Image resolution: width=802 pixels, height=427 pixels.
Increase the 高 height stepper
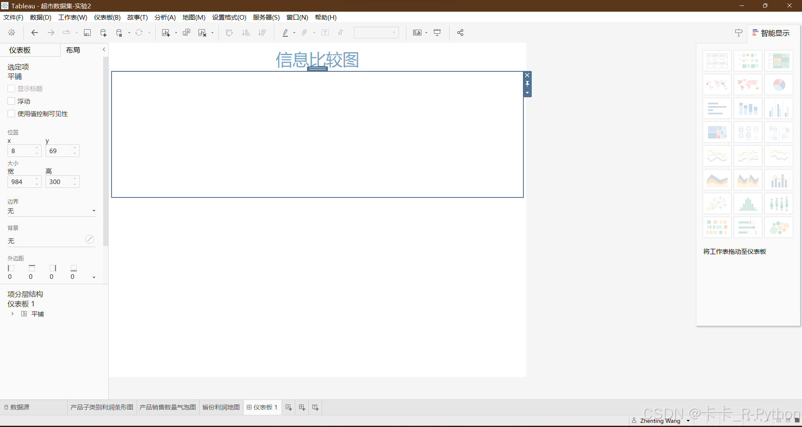coord(75,179)
